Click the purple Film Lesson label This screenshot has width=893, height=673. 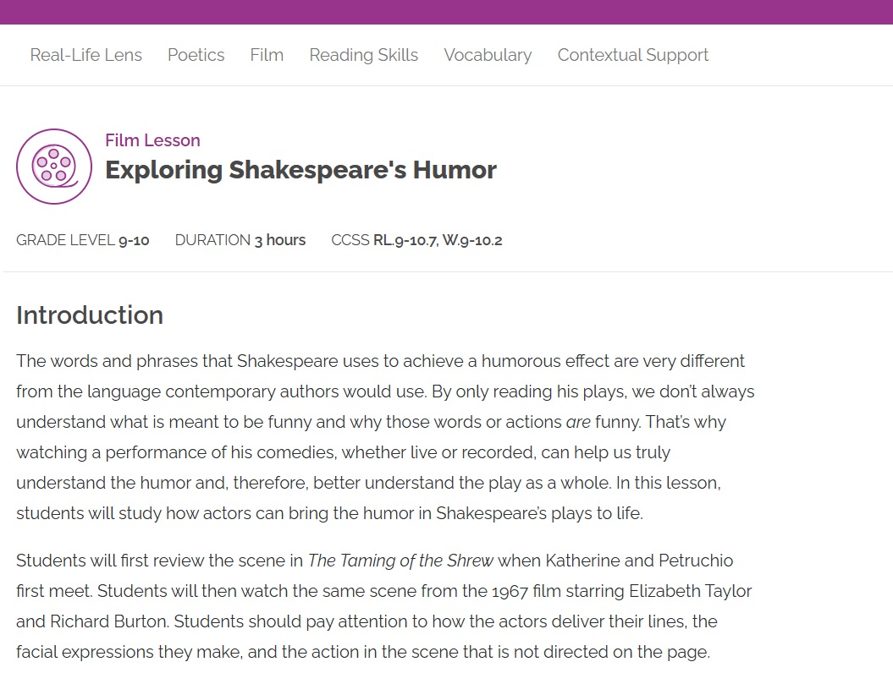(152, 140)
